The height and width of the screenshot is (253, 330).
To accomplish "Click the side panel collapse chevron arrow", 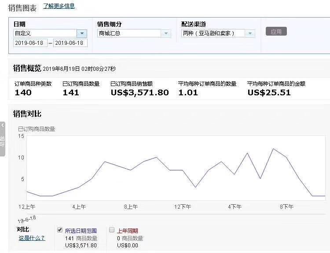I will [x=2, y=126].
